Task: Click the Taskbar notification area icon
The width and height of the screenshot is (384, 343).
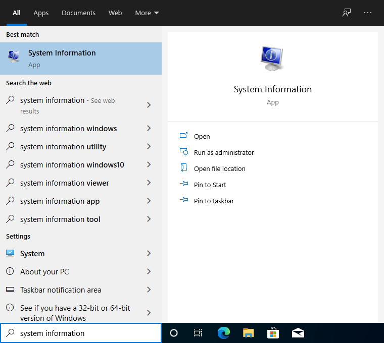Action: [10, 290]
